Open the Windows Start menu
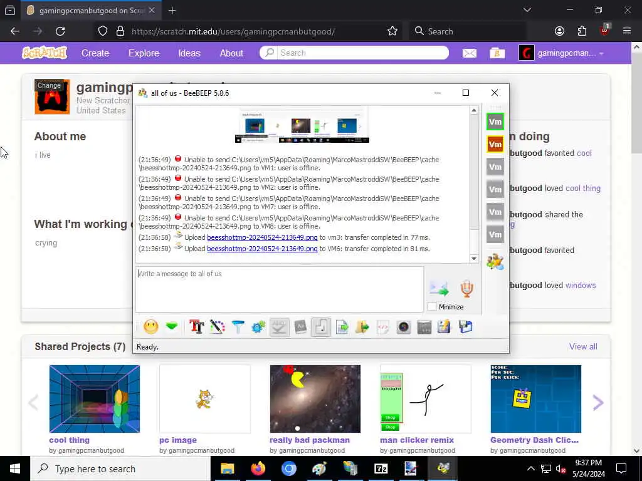 tap(15, 468)
